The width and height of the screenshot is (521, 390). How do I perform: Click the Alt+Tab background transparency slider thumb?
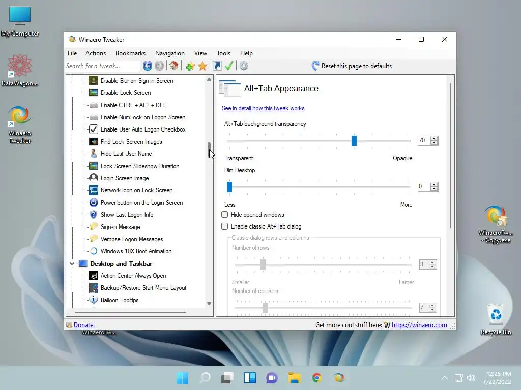tap(354, 141)
